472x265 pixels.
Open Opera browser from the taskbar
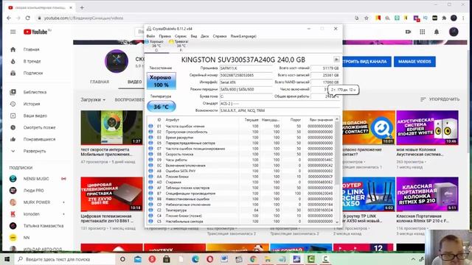coord(209,259)
